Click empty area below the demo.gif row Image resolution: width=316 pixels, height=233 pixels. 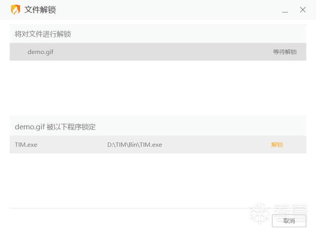tap(158, 88)
